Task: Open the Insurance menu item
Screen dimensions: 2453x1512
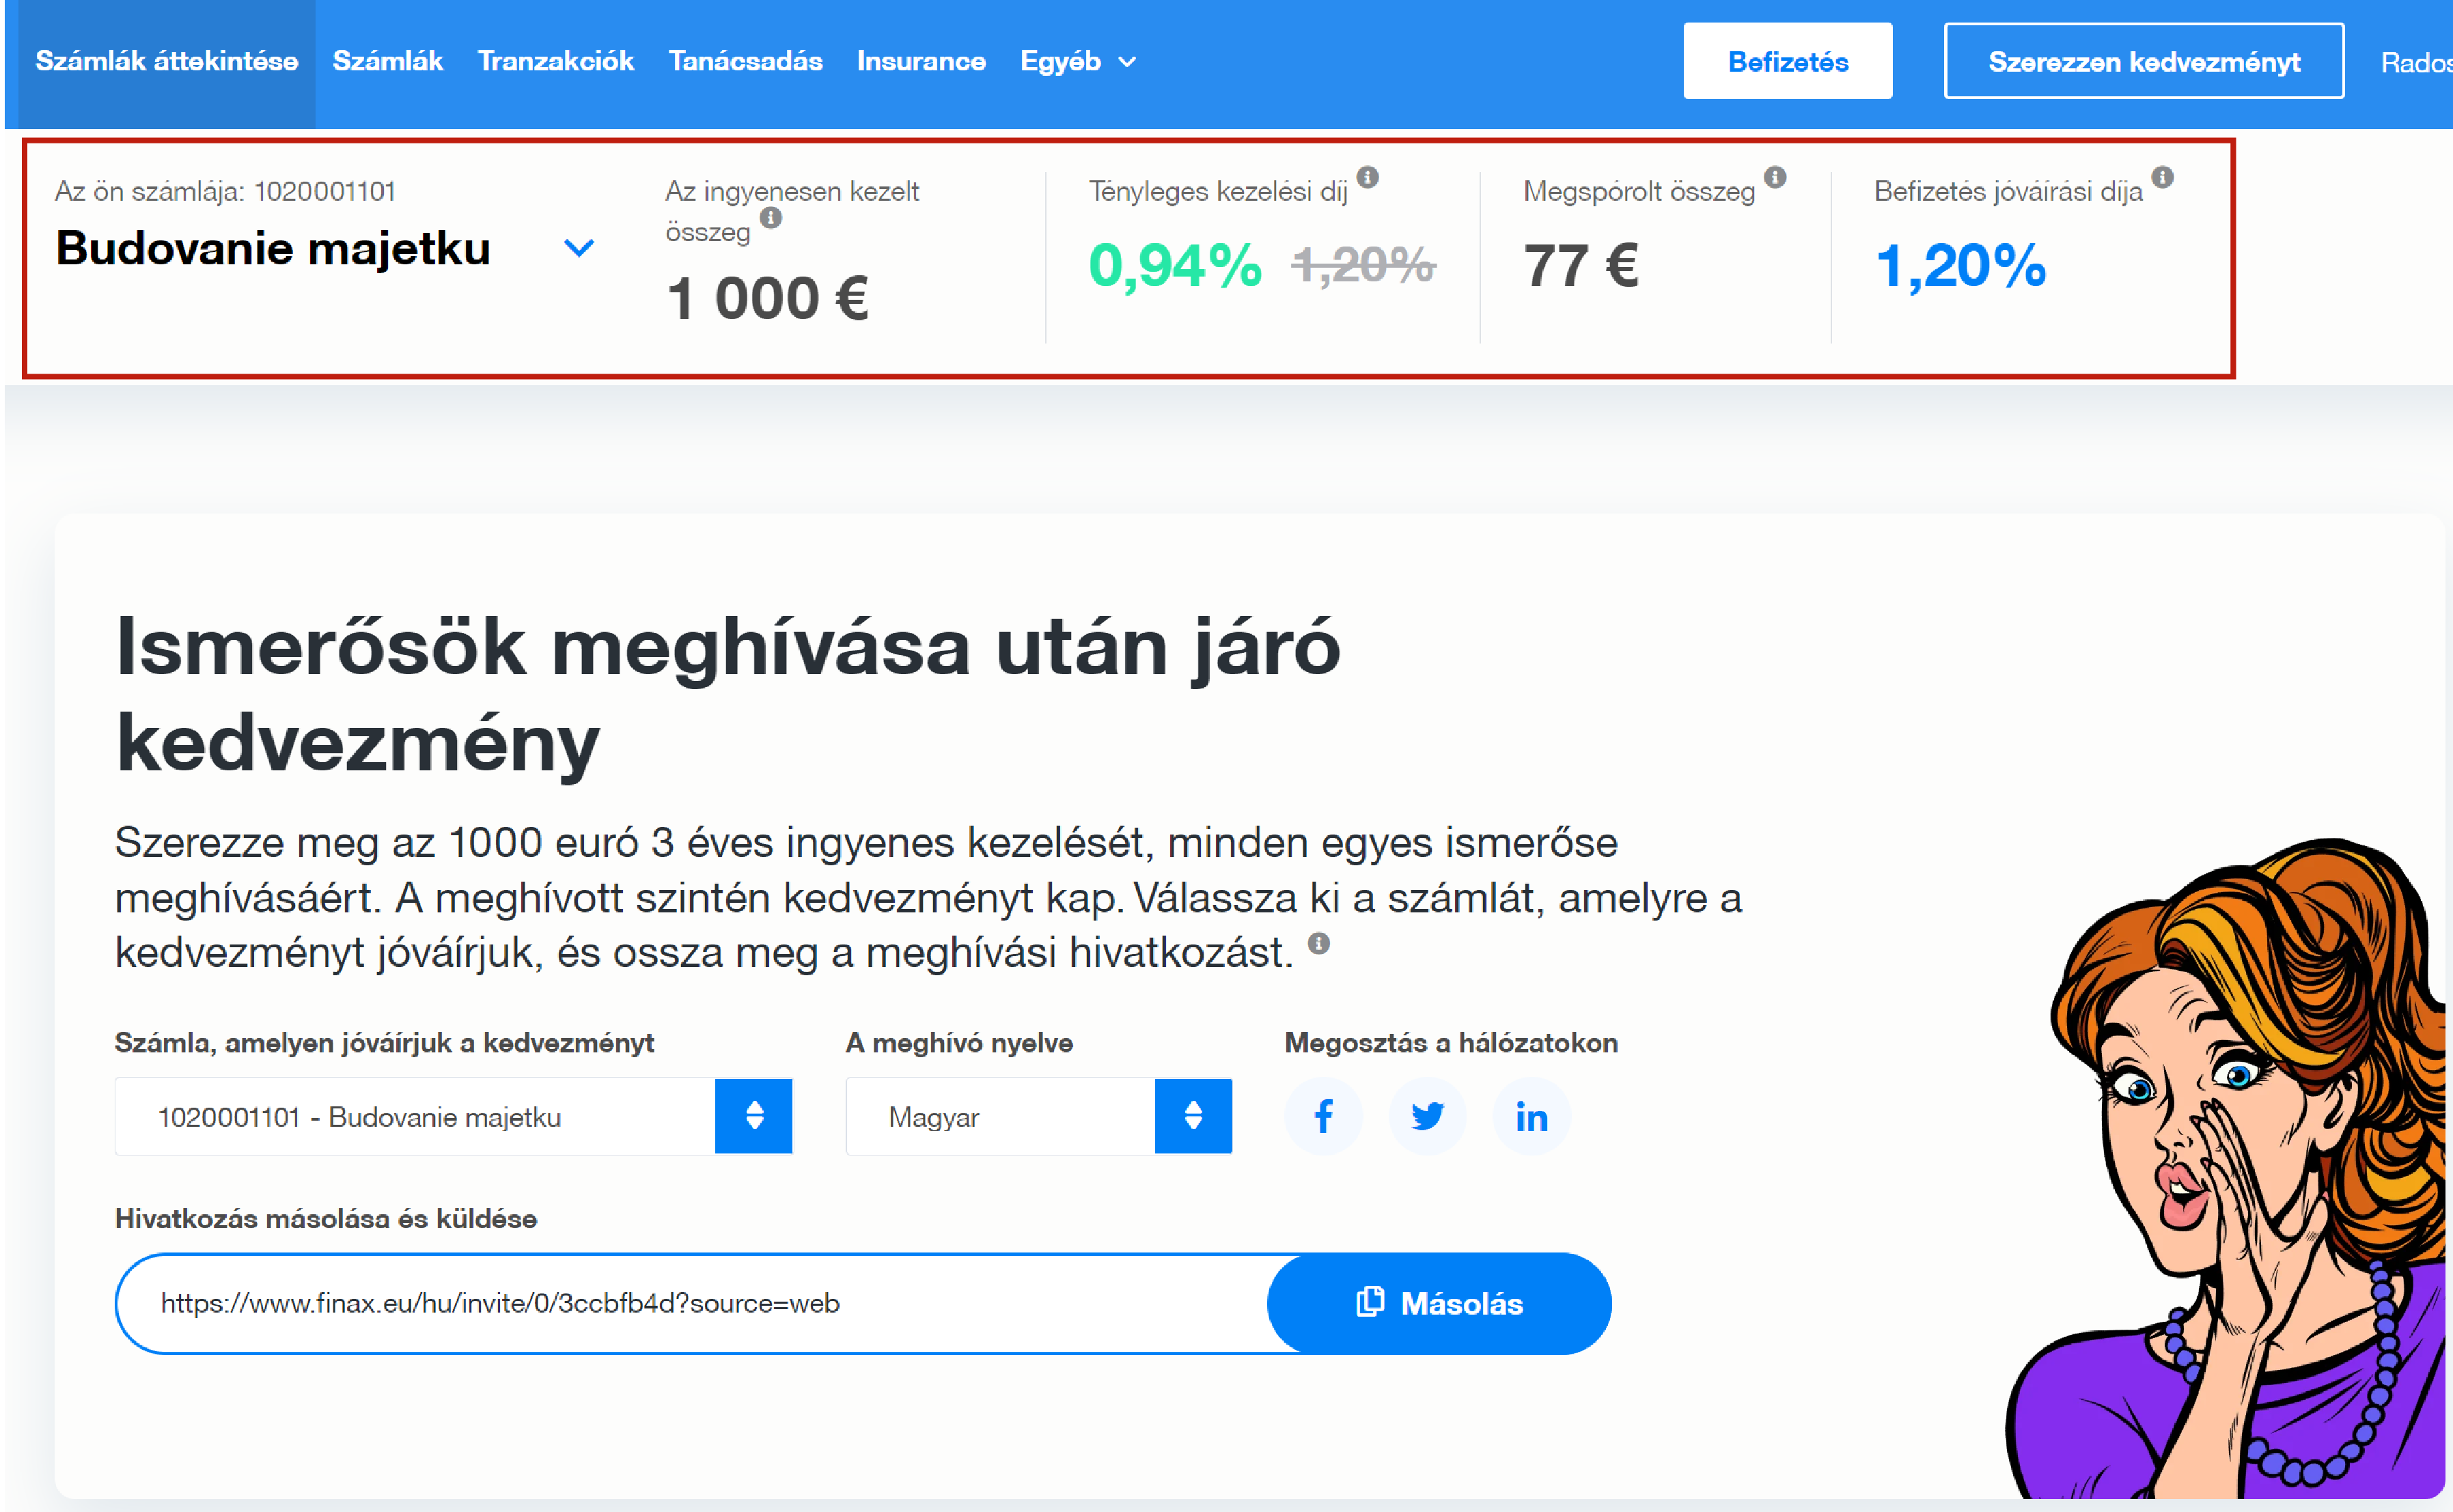Action: click(x=921, y=61)
